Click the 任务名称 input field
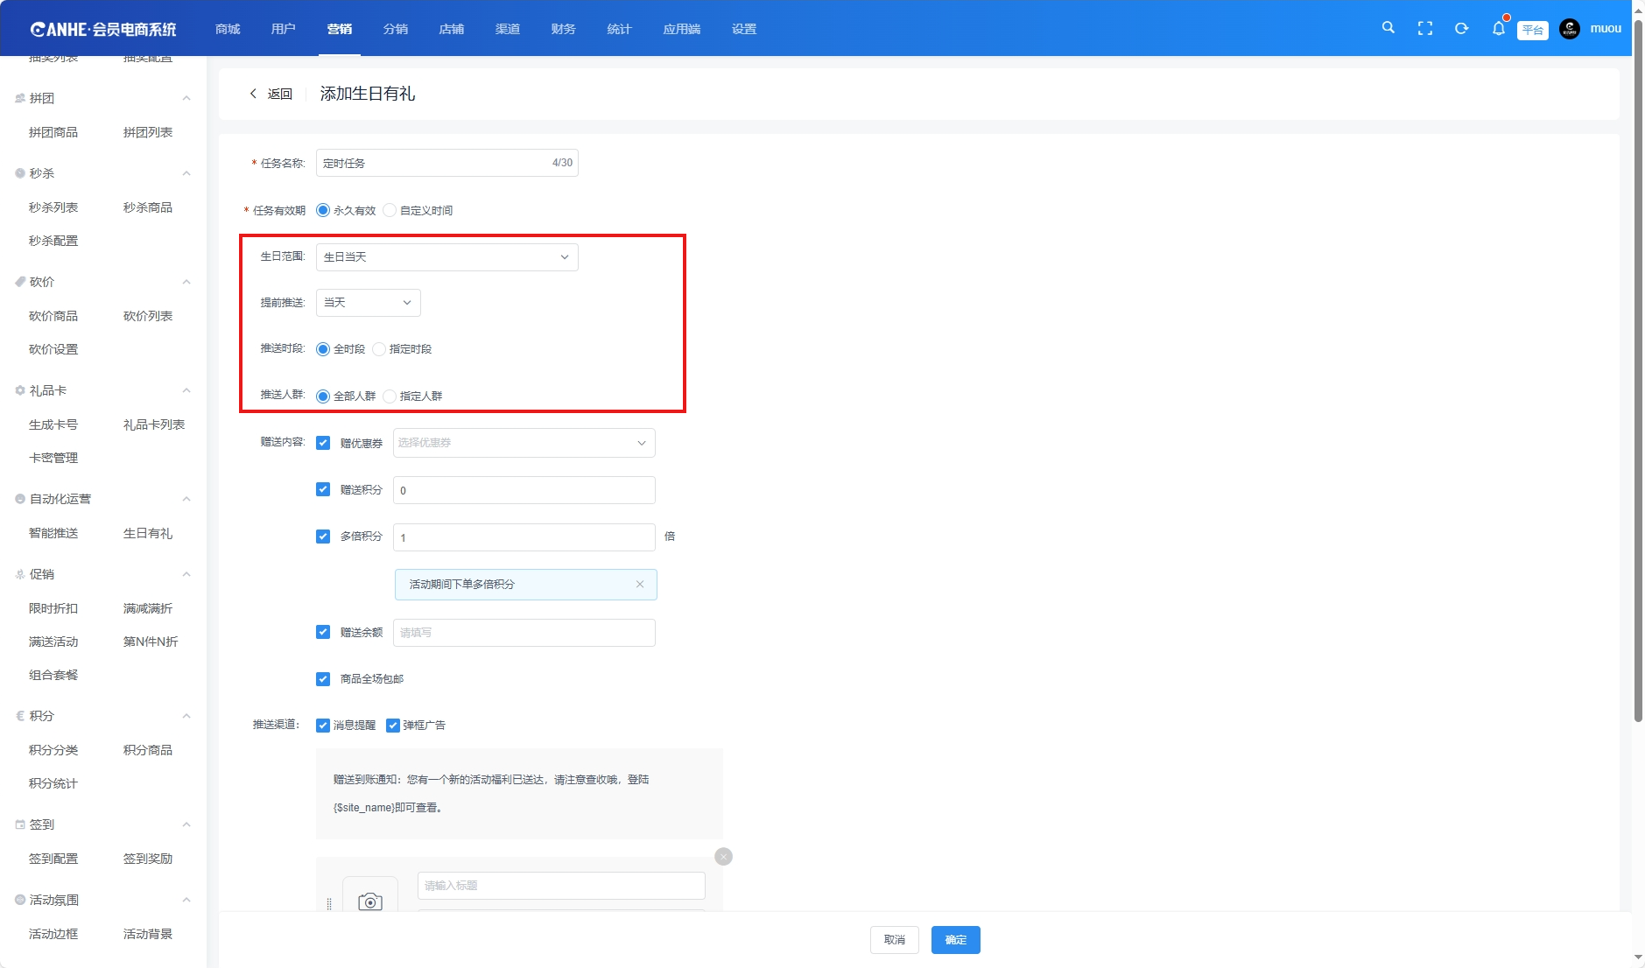1645x968 pixels. coord(433,163)
